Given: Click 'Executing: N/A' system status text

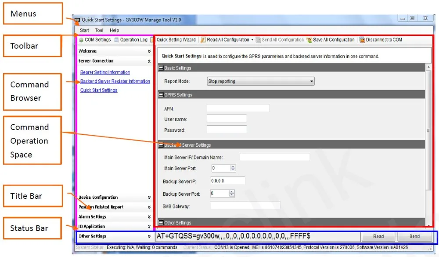Looking at the screenshot, I should tap(120, 247).
